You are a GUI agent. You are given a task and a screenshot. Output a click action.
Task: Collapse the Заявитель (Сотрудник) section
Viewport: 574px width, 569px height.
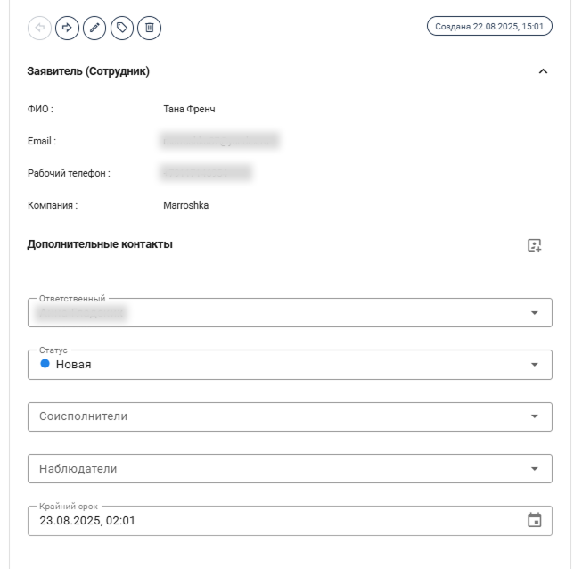(544, 71)
